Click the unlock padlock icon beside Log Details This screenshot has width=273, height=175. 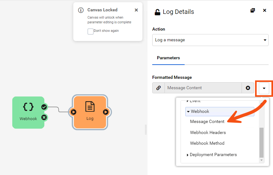click(x=157, y=12)
